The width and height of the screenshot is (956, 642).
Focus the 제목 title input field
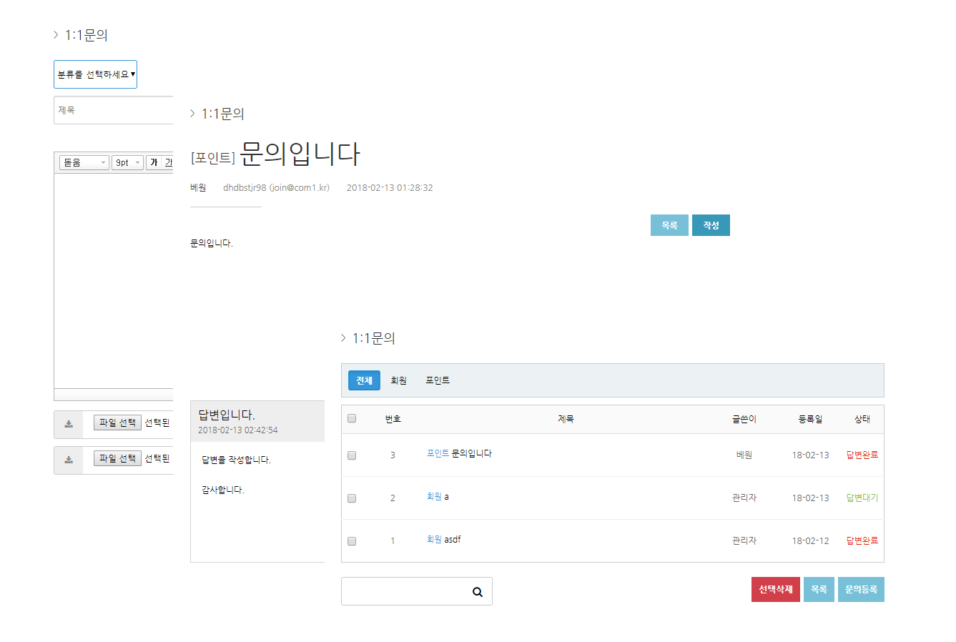coord(114,110)
